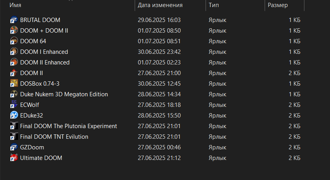Click the Ярлык type of Ultimate DOOM
Screen dimensions: 330x180
pos(217,158)
